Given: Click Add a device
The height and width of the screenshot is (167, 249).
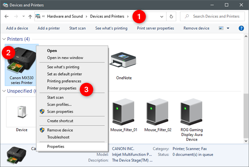Looking at the screenshot, I should coord(17,28).
